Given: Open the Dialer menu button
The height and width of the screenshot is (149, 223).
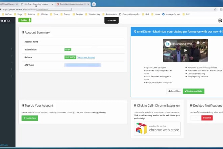Looking at the screenshot, I should tap(111, 20).
